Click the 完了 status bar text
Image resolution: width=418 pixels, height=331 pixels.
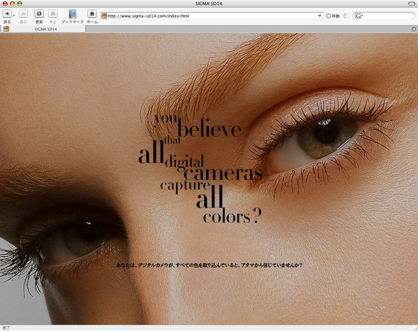6,328
